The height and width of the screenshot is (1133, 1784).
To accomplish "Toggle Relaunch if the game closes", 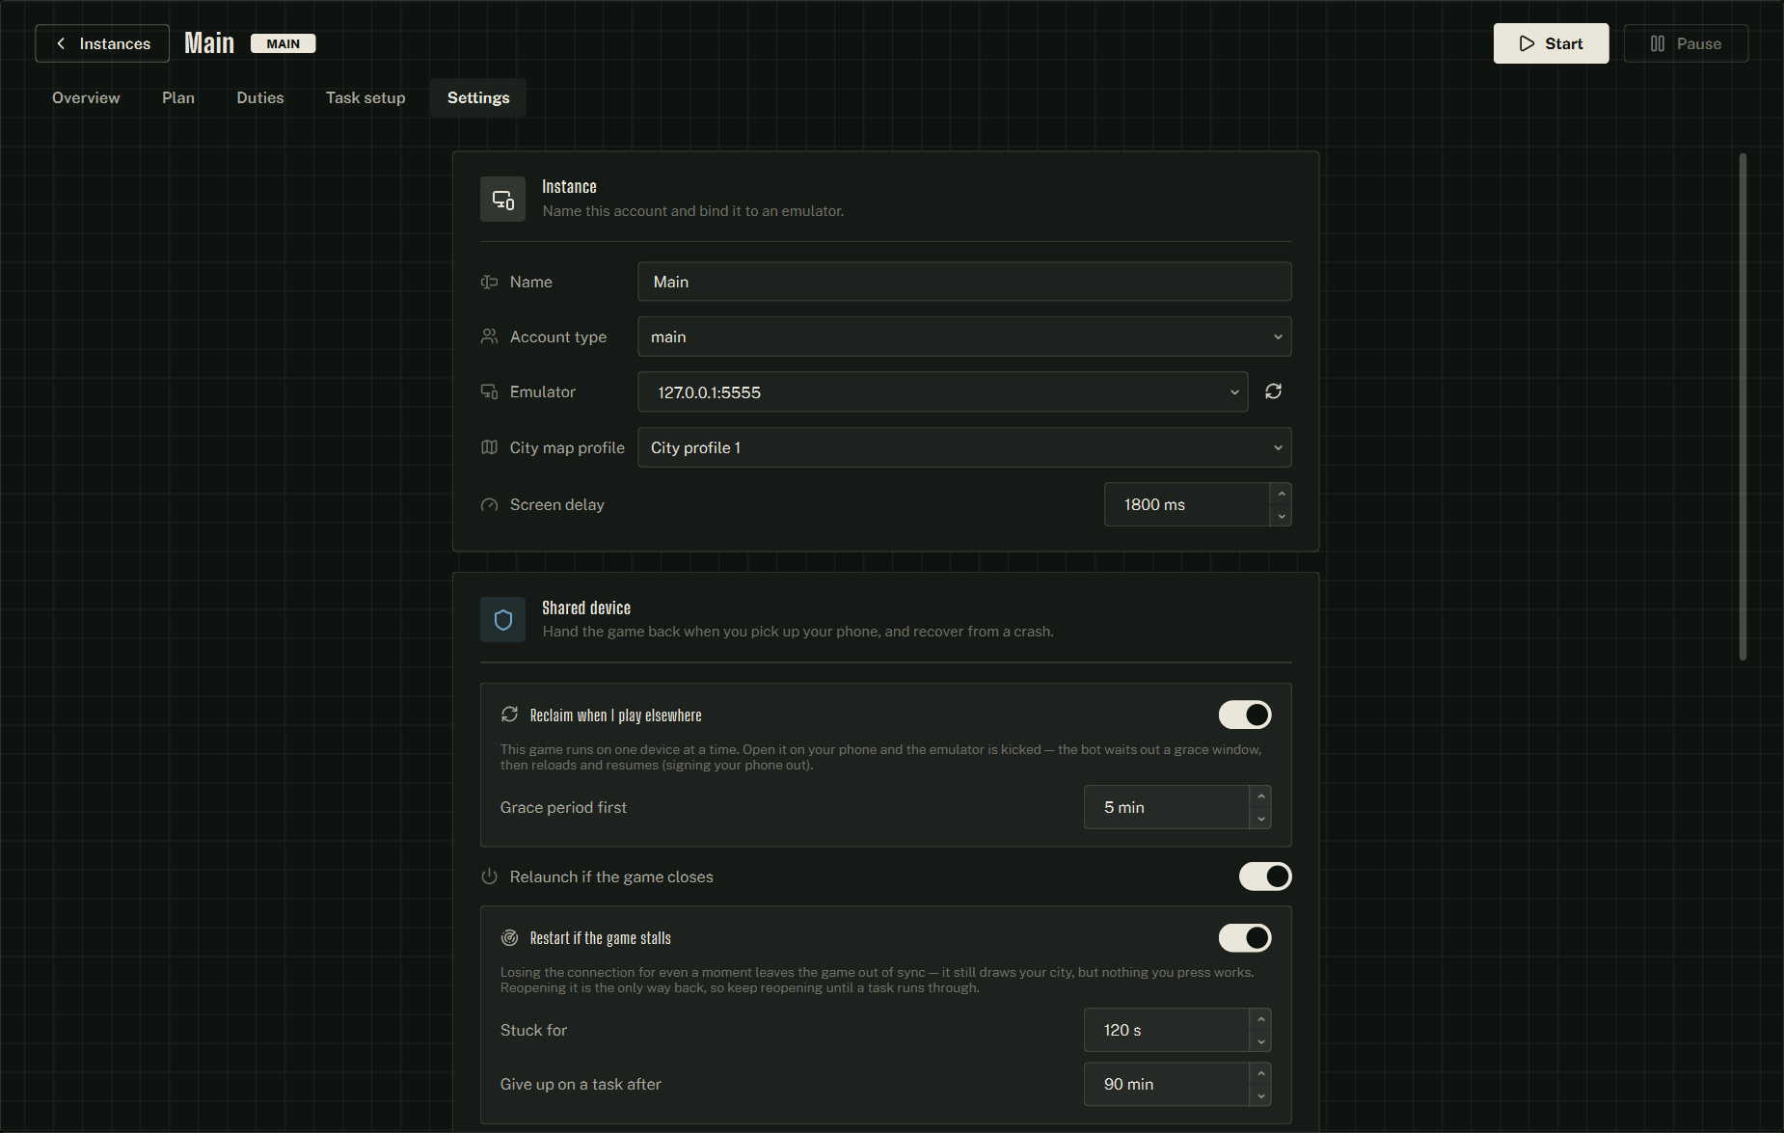I will pyautogui.click(x=1265, y=877).
